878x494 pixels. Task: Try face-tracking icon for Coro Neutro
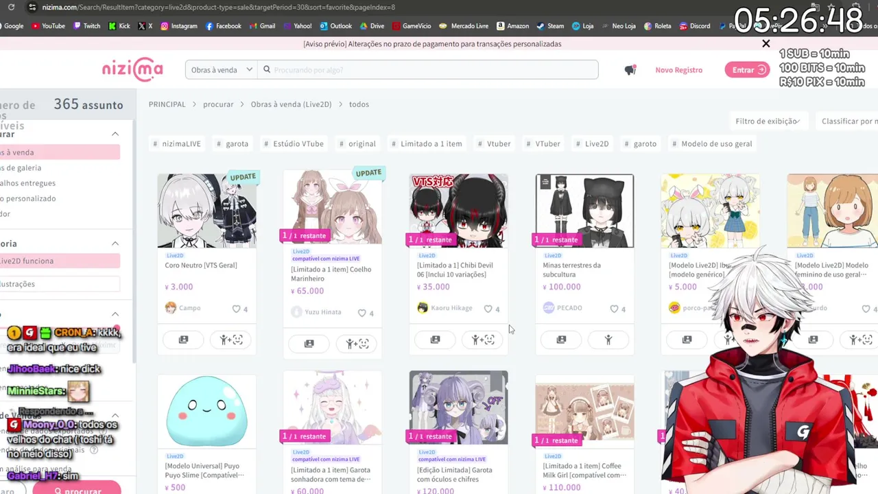click(231, 340)
